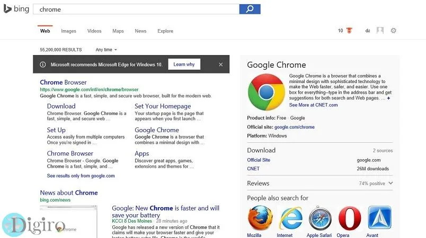This screenshot has height=238, width=426.
Task: Select the Apple Safari compass icon
Action: (320, 218)
